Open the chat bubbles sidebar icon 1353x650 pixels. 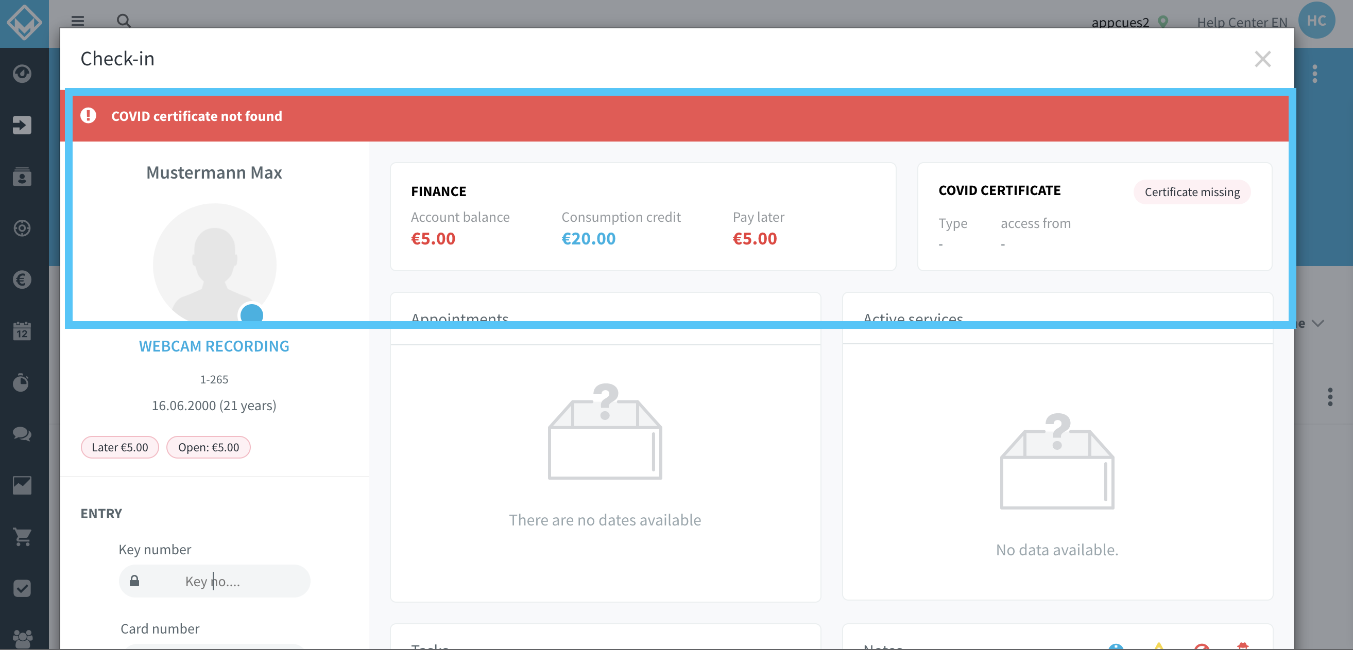22,434
